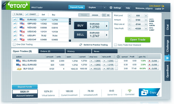Open the Settings gear icon

point(111,8)
